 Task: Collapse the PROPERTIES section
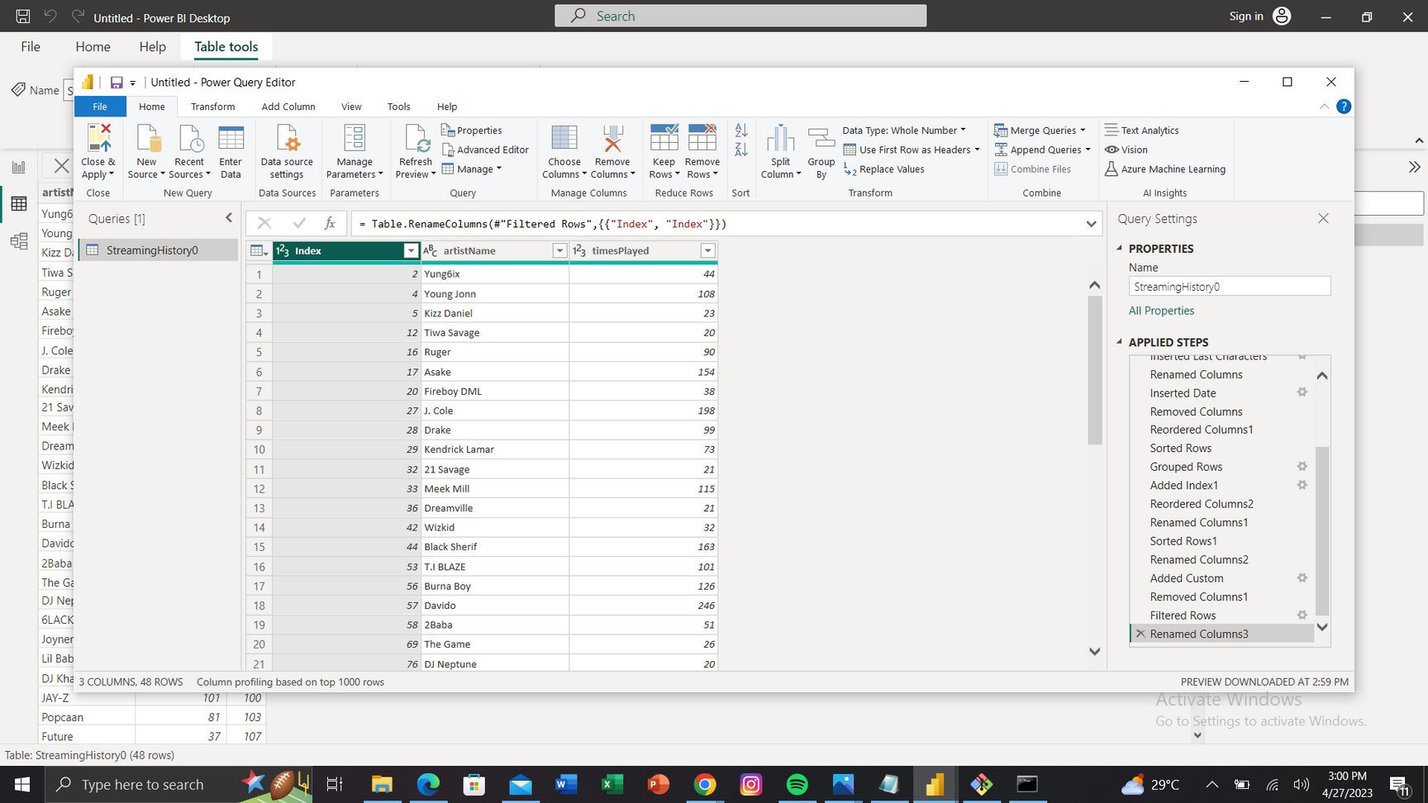click(x=1120, y=249)
